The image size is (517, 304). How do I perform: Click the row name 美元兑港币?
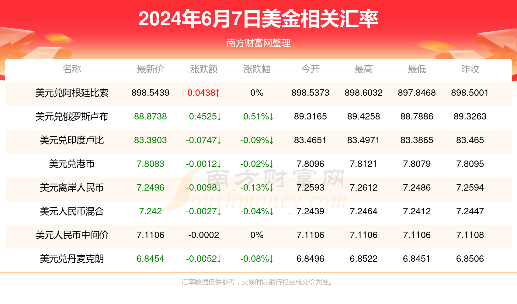tap(72, 164)
